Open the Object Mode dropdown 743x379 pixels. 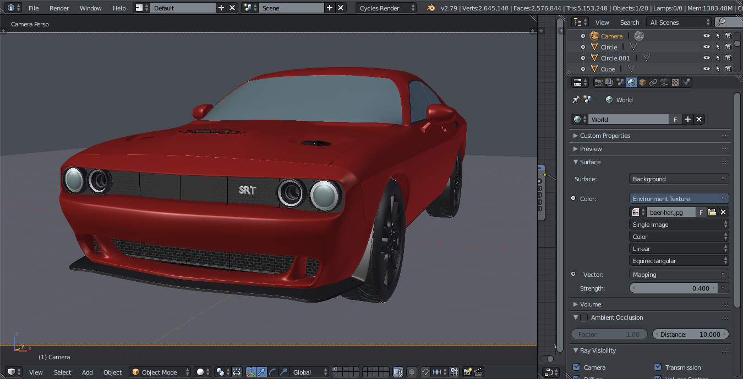tap(160, 372)
